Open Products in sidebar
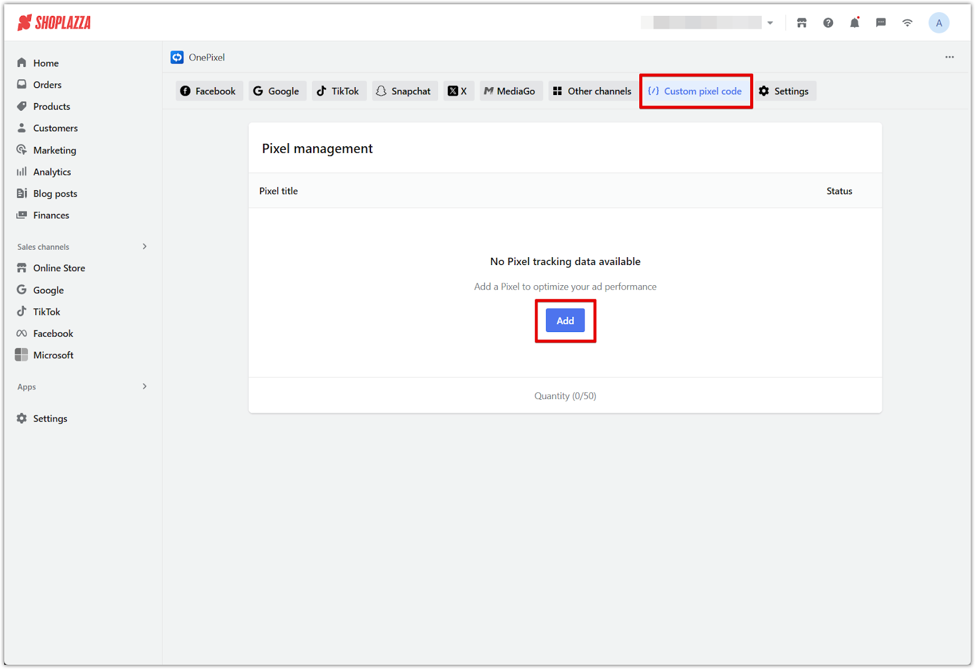The image size is (975, 669). (x=51, y=107)
